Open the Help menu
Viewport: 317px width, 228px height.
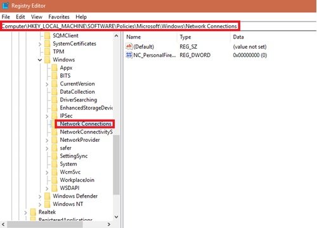[x=81, y=17]
